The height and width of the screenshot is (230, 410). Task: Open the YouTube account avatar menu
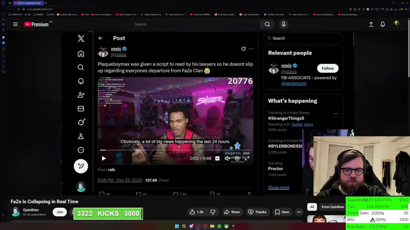[x=397, y=24]
